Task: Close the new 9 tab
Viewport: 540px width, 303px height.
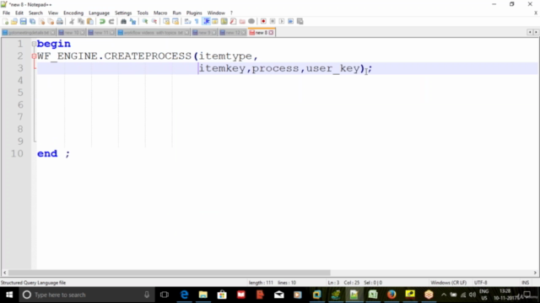Action: tap(213, 32)
